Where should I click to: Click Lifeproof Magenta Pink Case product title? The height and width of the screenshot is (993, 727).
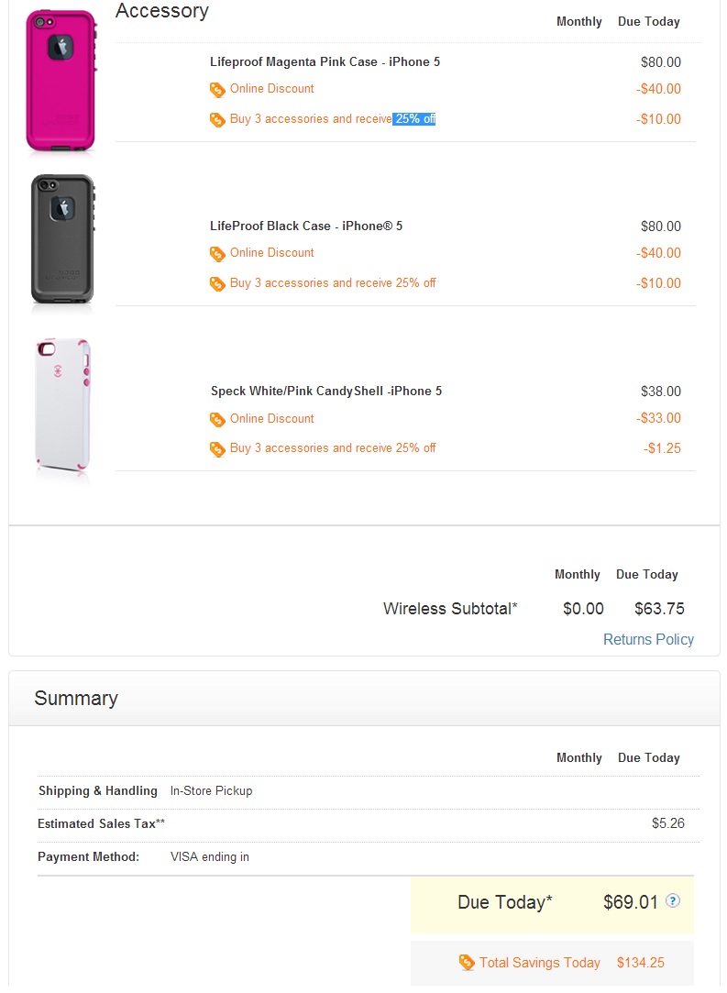tap(325, 61)
